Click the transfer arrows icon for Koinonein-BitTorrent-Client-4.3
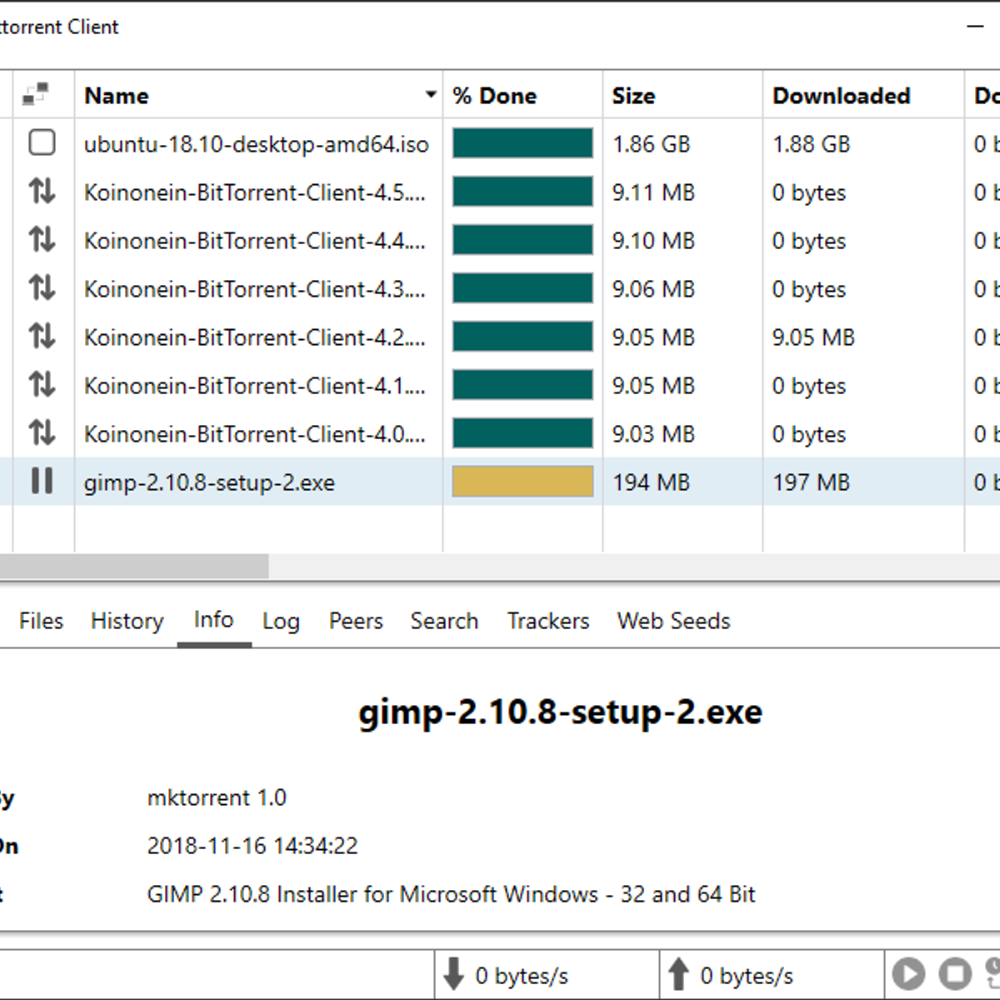1000x1000 pixels. (42, 288)
